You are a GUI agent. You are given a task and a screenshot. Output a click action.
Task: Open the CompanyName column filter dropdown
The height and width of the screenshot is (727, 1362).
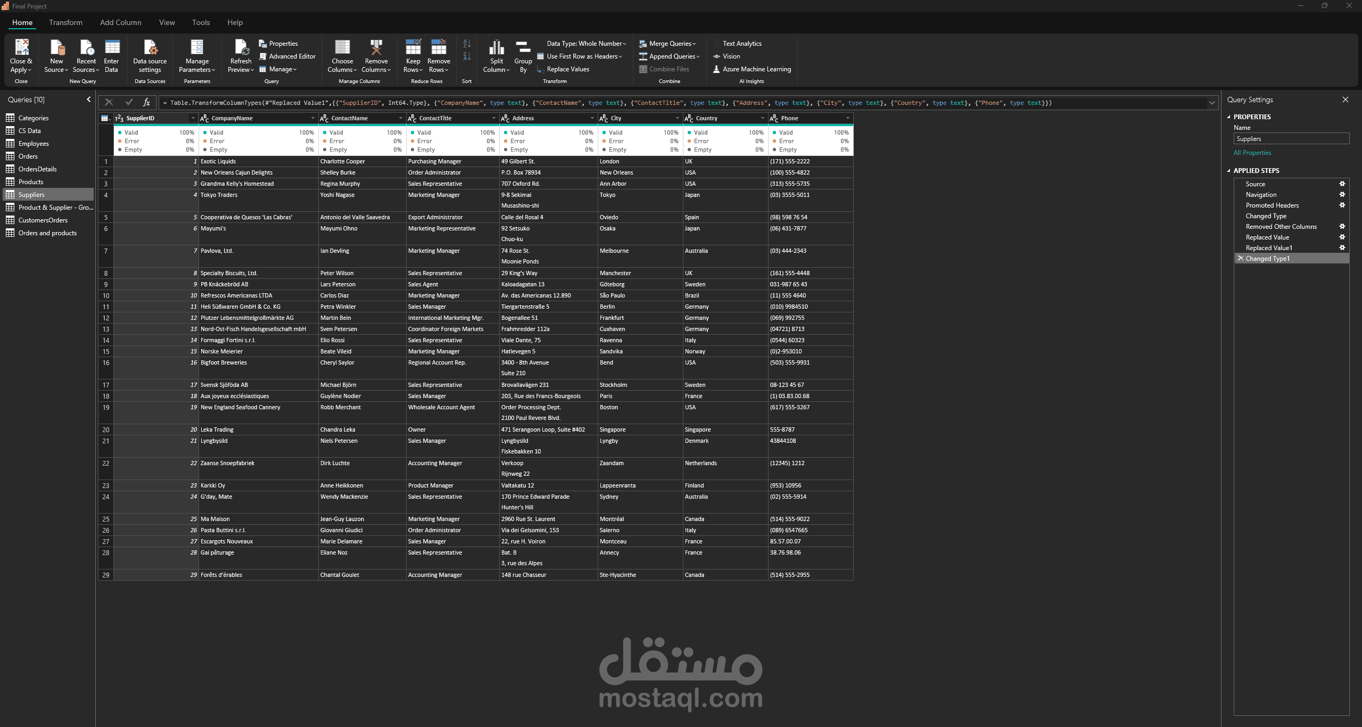313,118
